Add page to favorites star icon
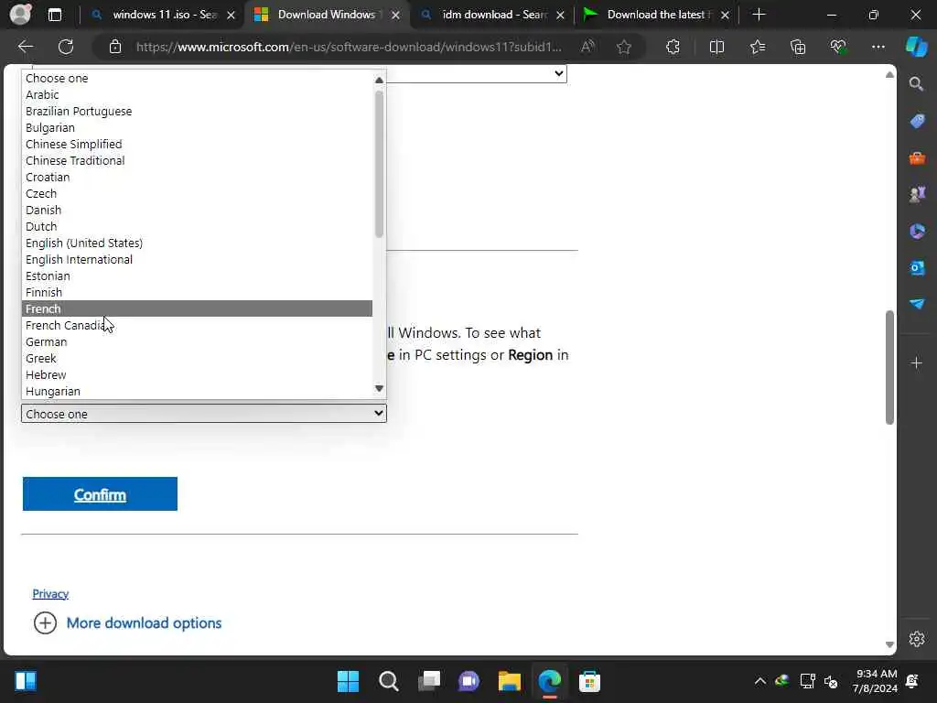Viewport: 937px width, 703px height. (x=624, y=47)
